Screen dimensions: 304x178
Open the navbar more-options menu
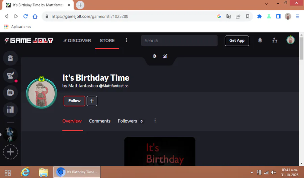click(x=126, y=40)
